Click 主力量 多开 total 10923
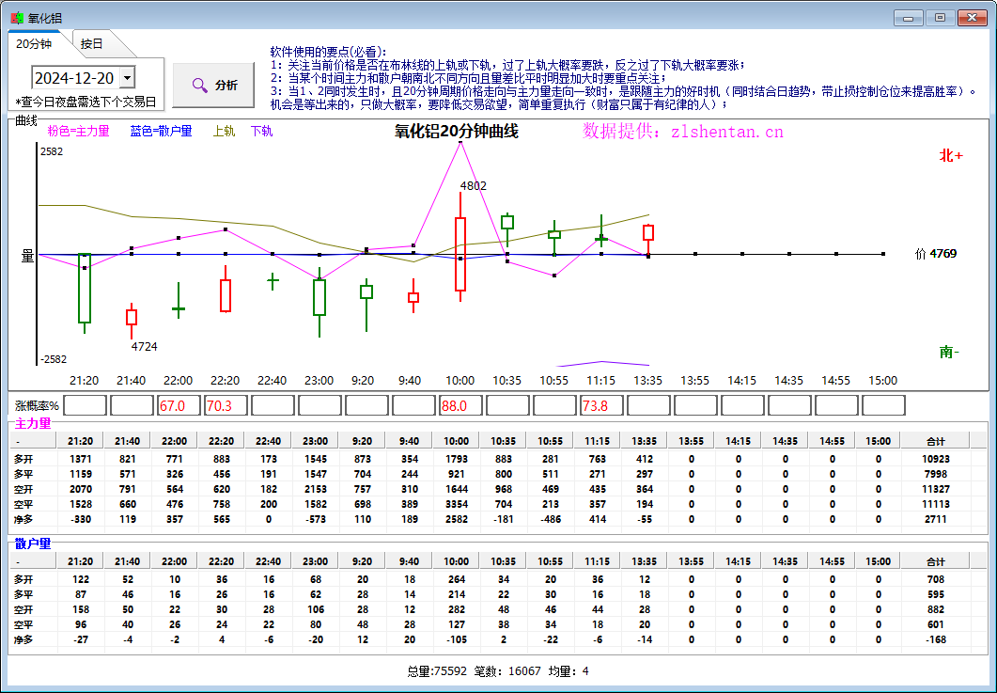This screenshot has height=693, width=997. [x=935, y=459]
